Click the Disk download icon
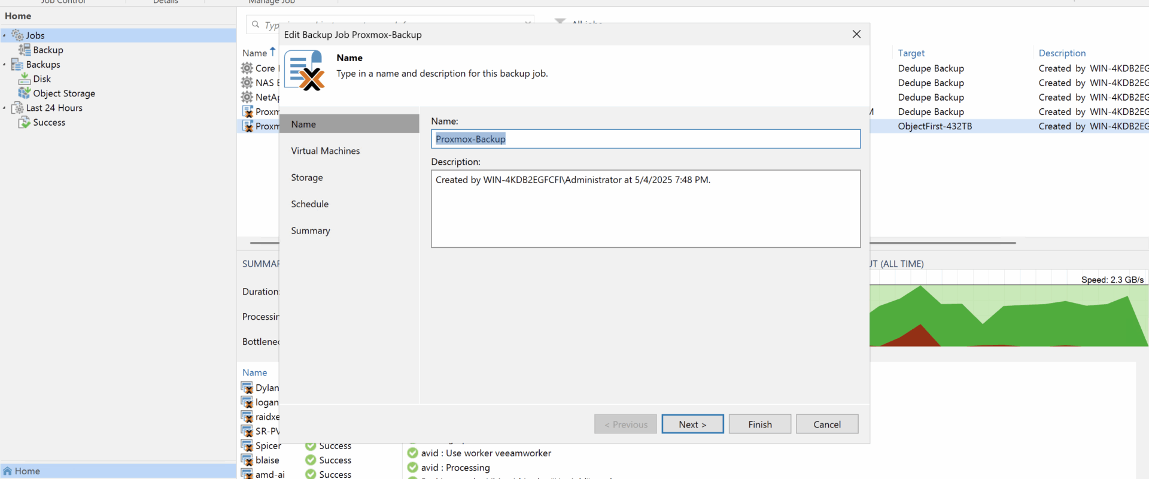1149x479 pixels. [x=25, y=78]
